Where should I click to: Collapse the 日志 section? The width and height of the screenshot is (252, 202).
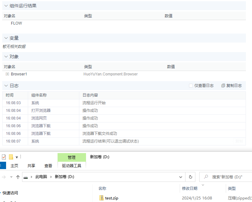(x=6, y=86)
